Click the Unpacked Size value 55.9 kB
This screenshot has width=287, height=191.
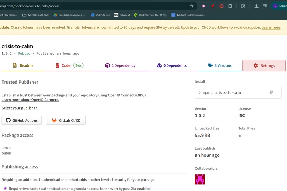point(203,135)
